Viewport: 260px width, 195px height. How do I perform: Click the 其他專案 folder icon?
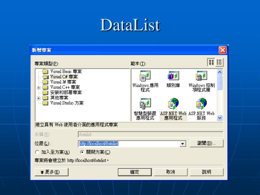coord(45,98)
